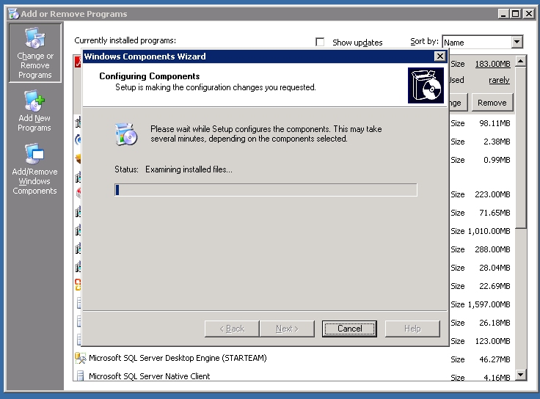This screenshot has width=540, height=399.
Task: Click the Add or Remove Programs title icon
Action: (x=14, y=14)
